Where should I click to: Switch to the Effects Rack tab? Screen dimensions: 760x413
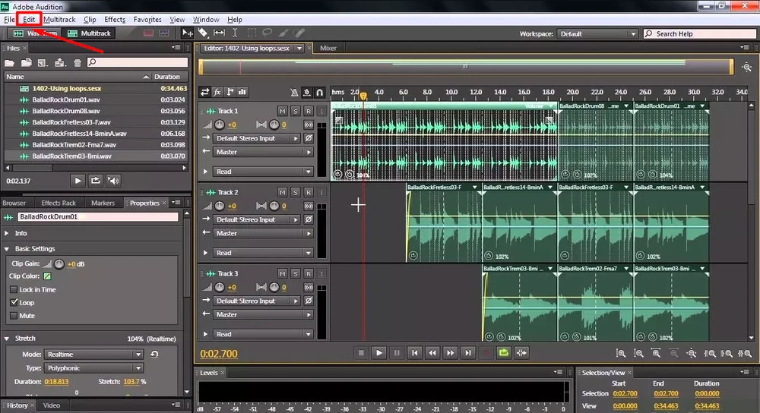click(x=59, y=203)
